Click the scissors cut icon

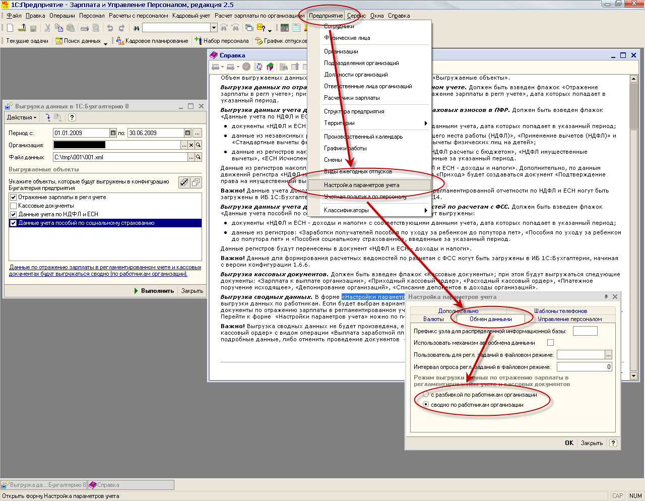(47, 28)
